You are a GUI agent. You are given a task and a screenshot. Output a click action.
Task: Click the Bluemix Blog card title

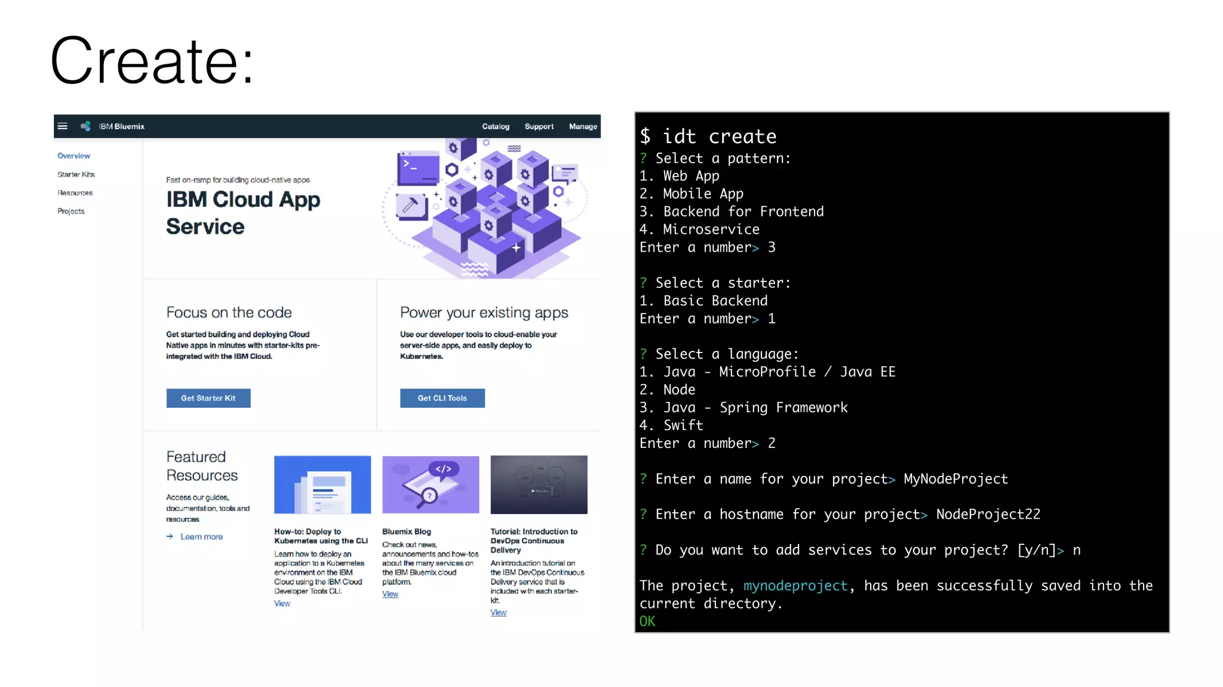(x=406, y=531)
